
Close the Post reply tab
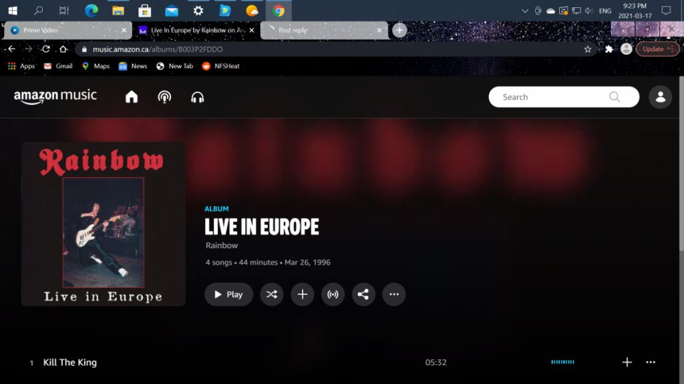379,30
